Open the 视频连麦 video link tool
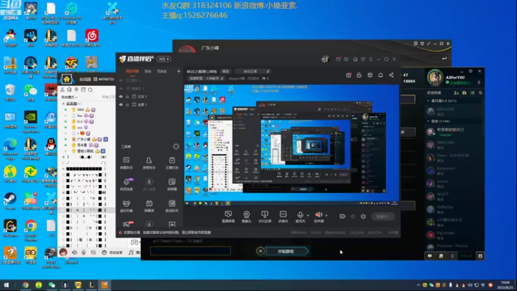Screen dimensions: 517x291 [126, 184]
